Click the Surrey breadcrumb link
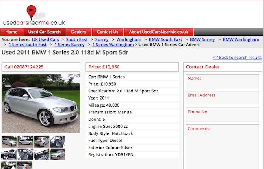The width and height of the screenshot is (264, 169). point(102,39)
